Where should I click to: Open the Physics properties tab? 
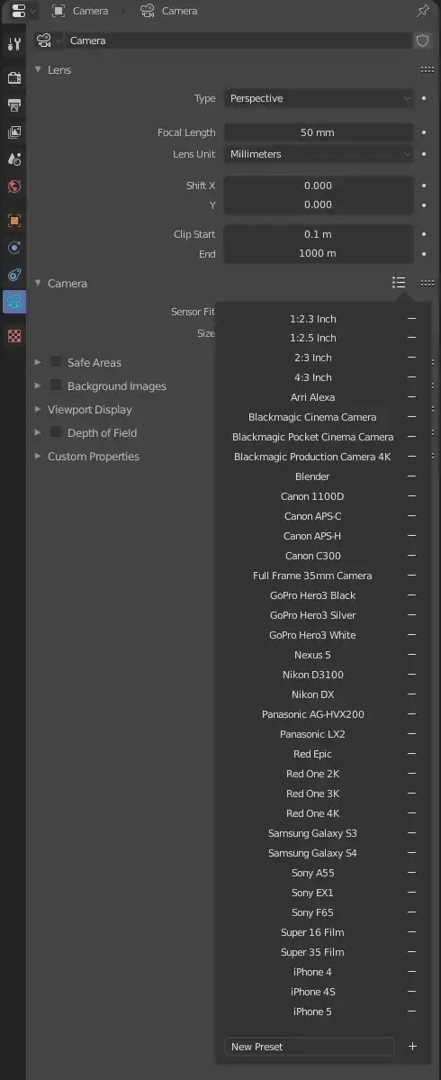click(x=13, y=248)
